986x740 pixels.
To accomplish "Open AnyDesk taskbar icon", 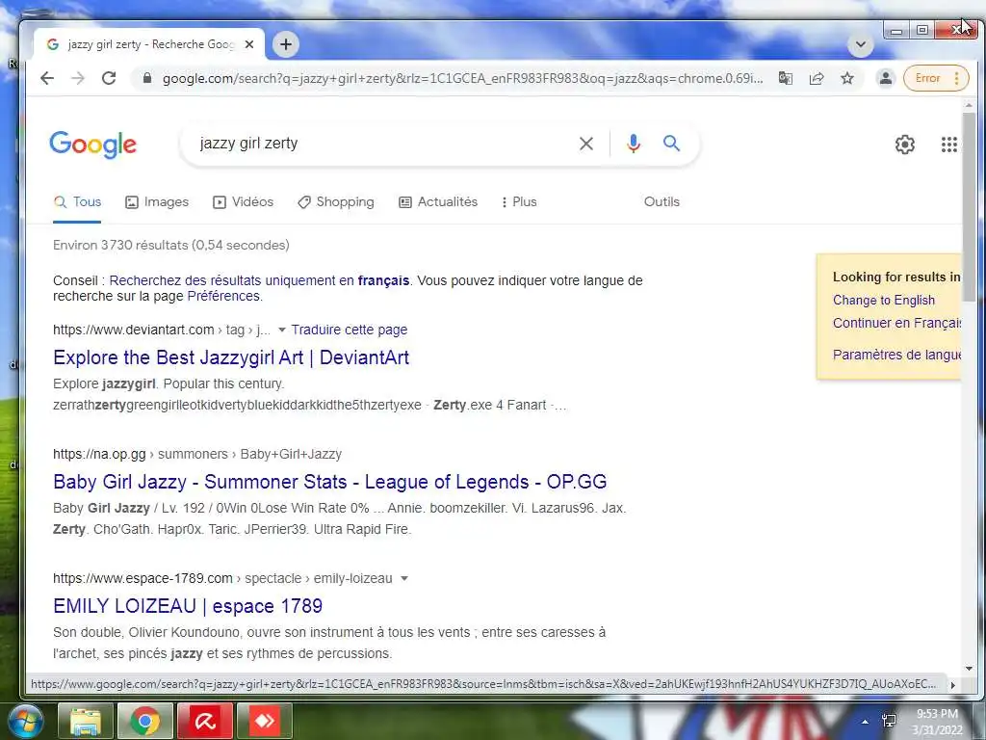I will (265, 721).
